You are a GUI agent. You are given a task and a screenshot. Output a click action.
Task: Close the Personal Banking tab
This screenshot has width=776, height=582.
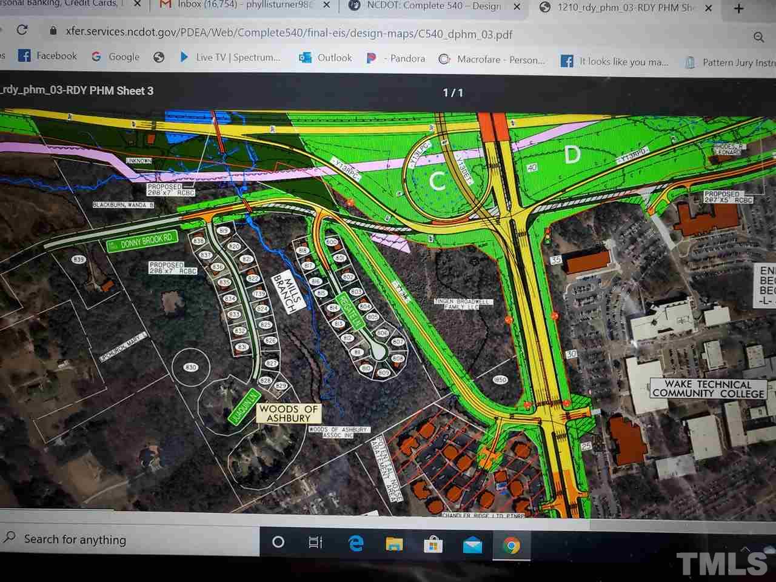coord(137,4)
